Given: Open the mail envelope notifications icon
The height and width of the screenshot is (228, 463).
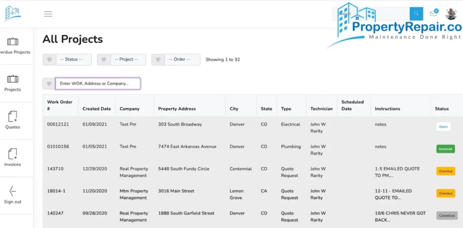Looking at the screenshot, I should (434, 13).
